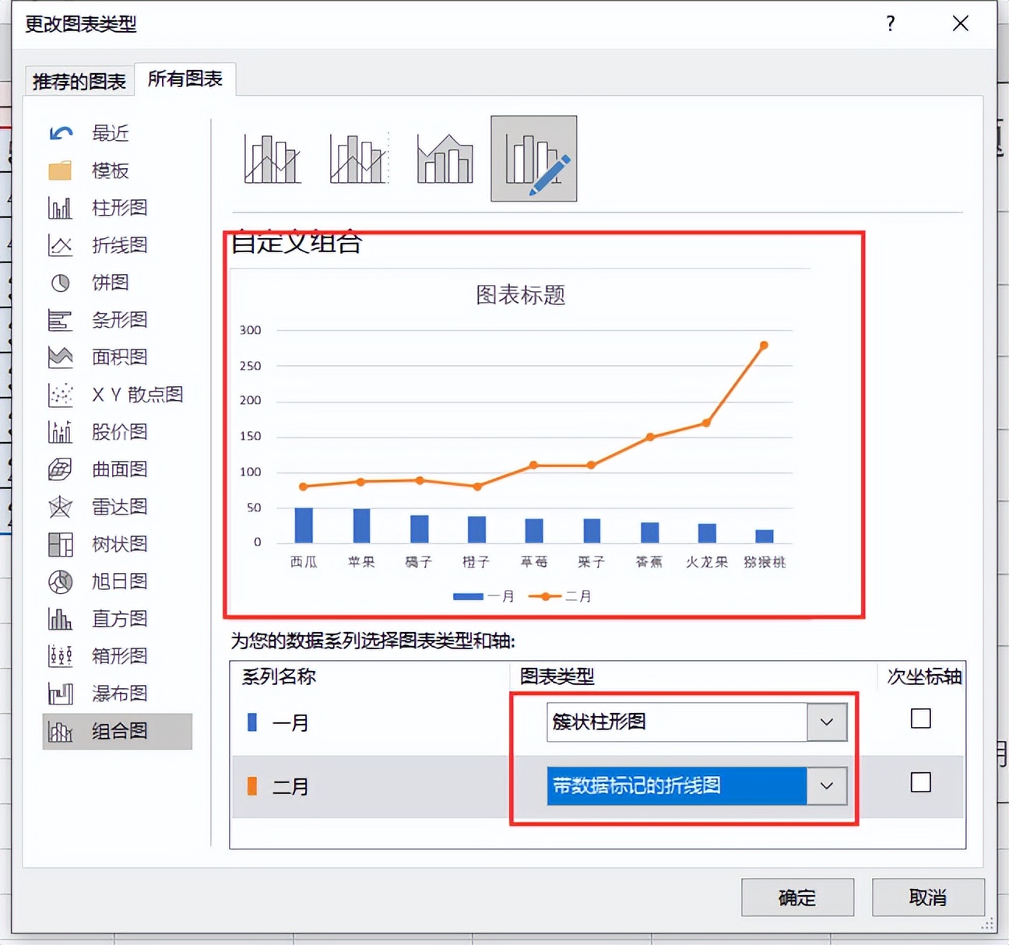
Task: Cancel with the 取消 button
Action: tap(928, 898)
